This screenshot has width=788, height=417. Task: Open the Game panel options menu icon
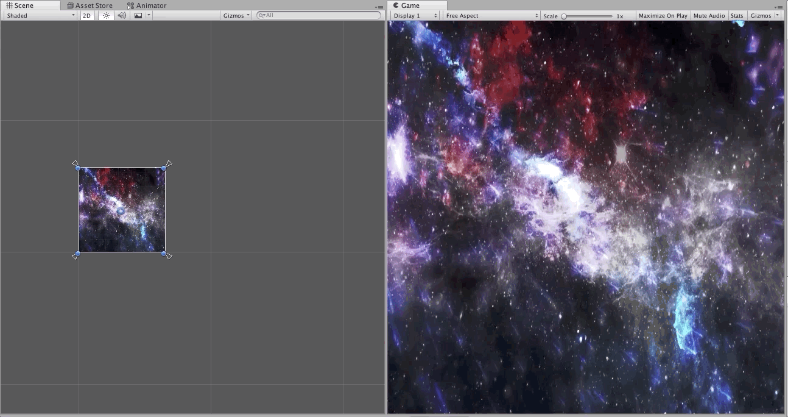tap(780, 7)
